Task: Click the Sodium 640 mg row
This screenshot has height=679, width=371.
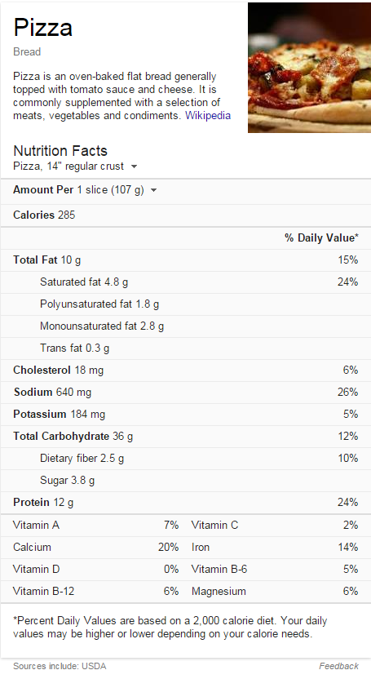Action: click(x=186, y=393)
